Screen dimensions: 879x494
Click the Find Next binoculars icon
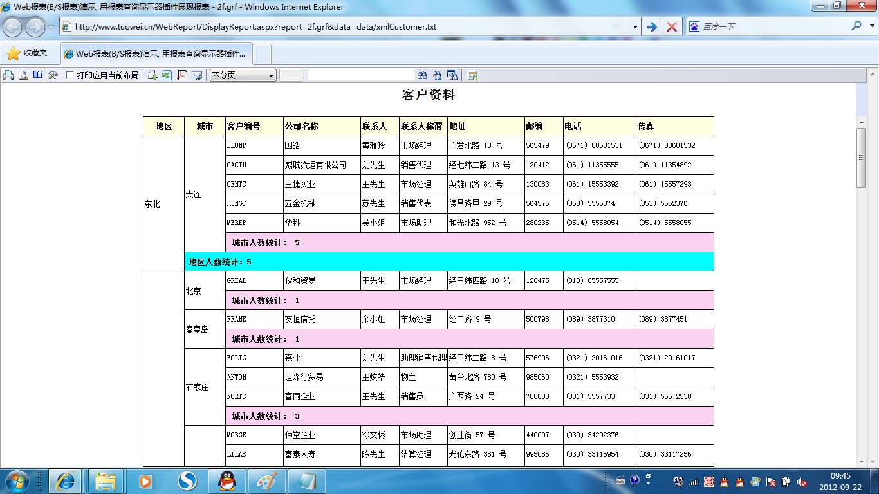(438, 75)
